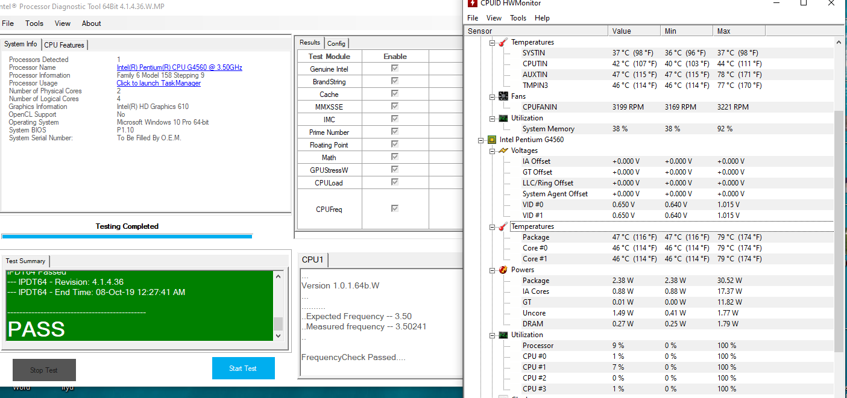Screen dimensions: 847x398
Task: Click the graph icon of Utilization above Processor
Action: 503,335
